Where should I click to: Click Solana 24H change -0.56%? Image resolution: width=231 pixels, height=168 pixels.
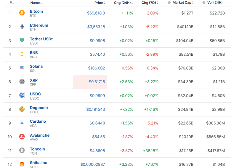(126, 68)
